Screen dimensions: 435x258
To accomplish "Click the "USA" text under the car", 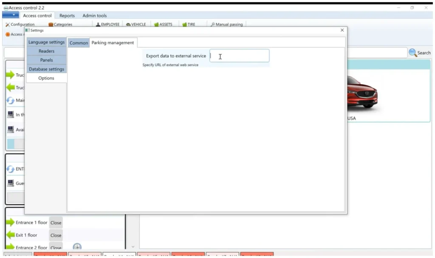I will [x=351, y=118].
